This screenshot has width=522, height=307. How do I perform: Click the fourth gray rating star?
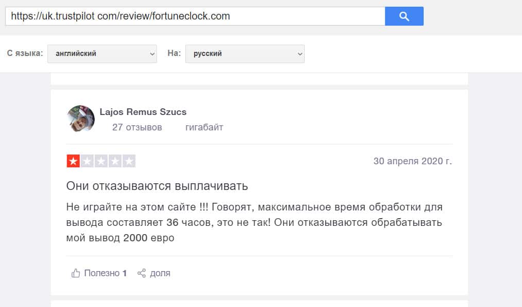tap(115, 161)
